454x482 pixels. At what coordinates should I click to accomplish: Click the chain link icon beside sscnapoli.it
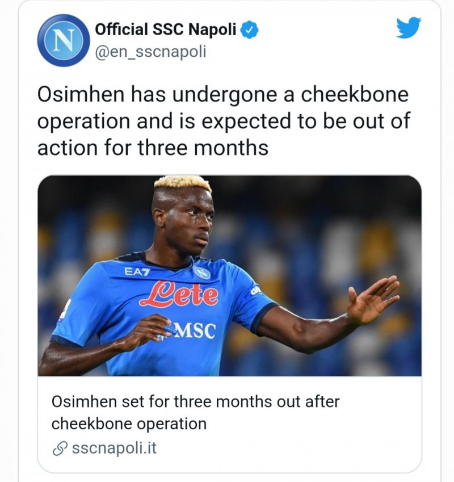58,449
